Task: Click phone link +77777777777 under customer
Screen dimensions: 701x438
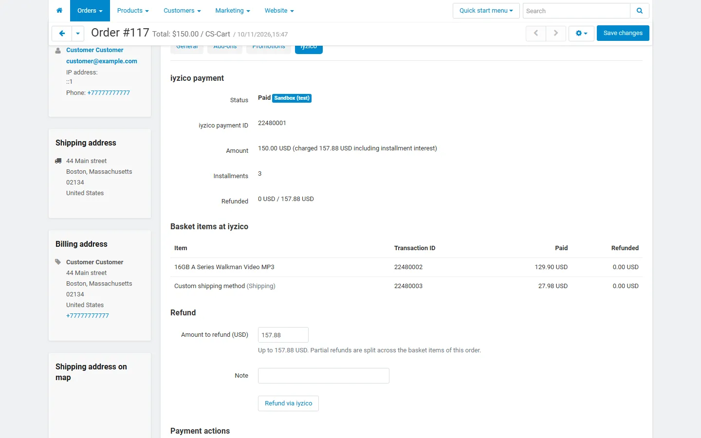Action: (x=109, y=93)
